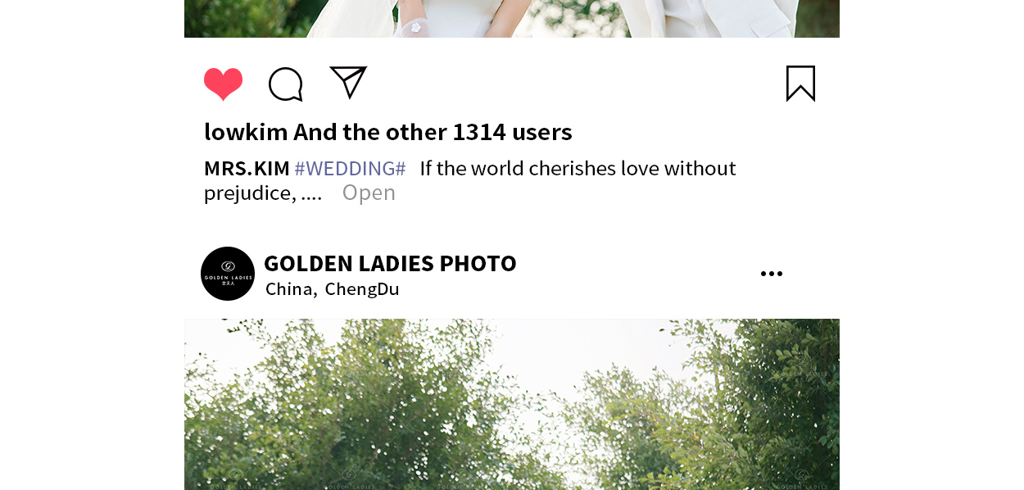This screenshot has width=1024, height=490.
Task: Tap the wedding couple photo at top
Action: click(x=512, y=19)
